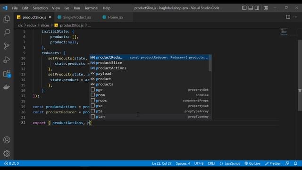Open editor More Actions menu
Viewport: 302px width, 170px height.
295,17
